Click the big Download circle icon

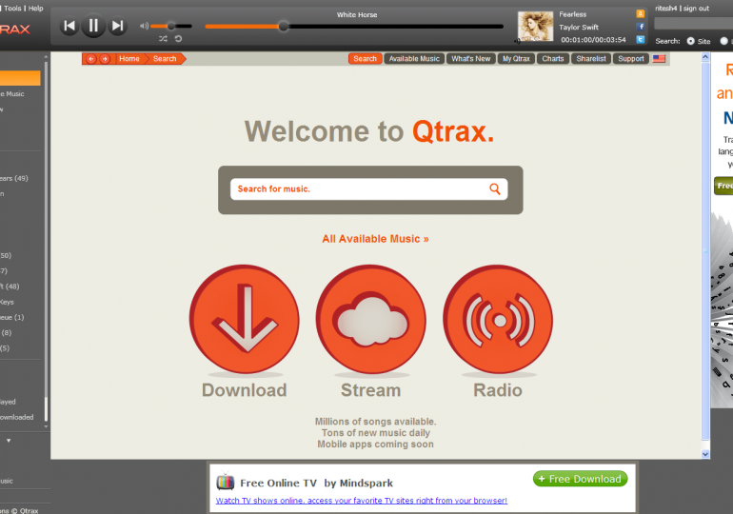click(x=244, y=319)
